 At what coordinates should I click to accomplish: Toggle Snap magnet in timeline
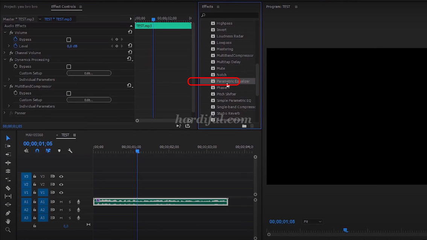pos(37,151)
